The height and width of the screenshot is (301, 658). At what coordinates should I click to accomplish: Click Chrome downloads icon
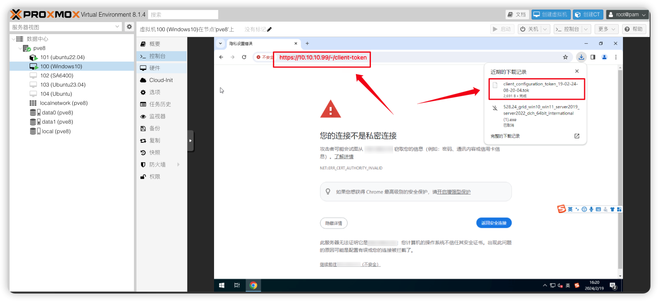581,57
